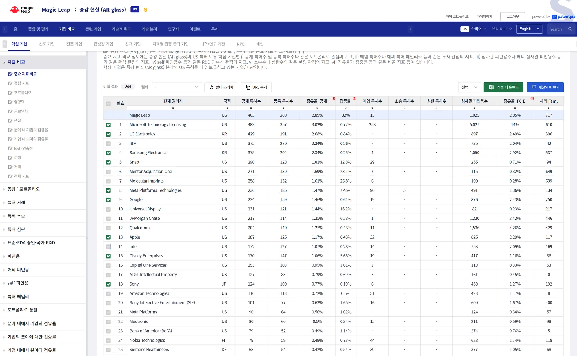577x356 pixels.
Task: Expand the 특허 거래 sidebar section
Action: 16,203
